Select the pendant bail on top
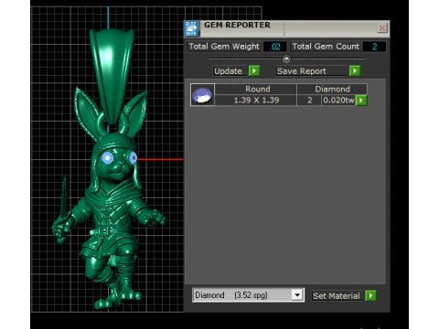 (x=112, y=76)
